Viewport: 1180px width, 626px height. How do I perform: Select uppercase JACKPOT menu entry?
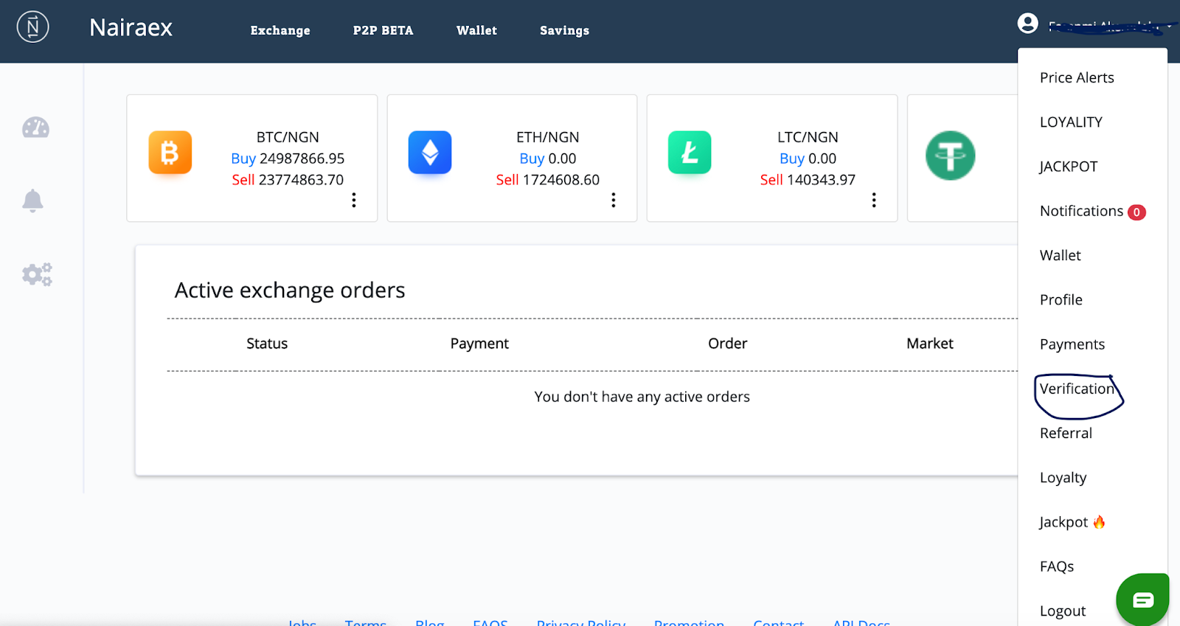(x=1069, y=167)
